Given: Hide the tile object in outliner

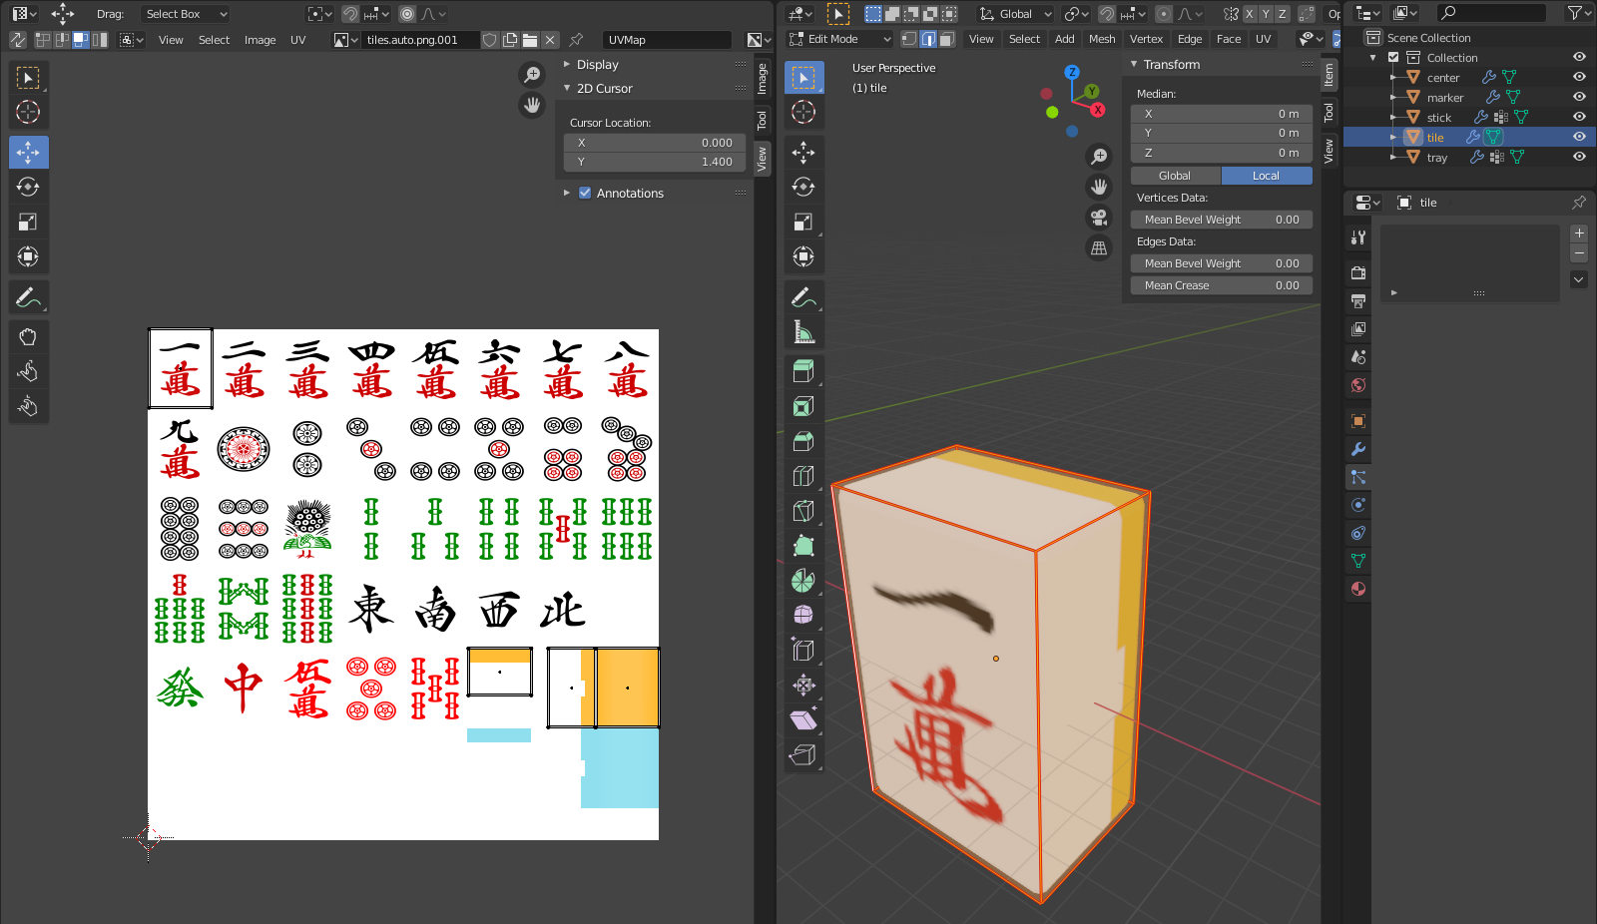Looking at the screenshot, I should (1579, 137).
